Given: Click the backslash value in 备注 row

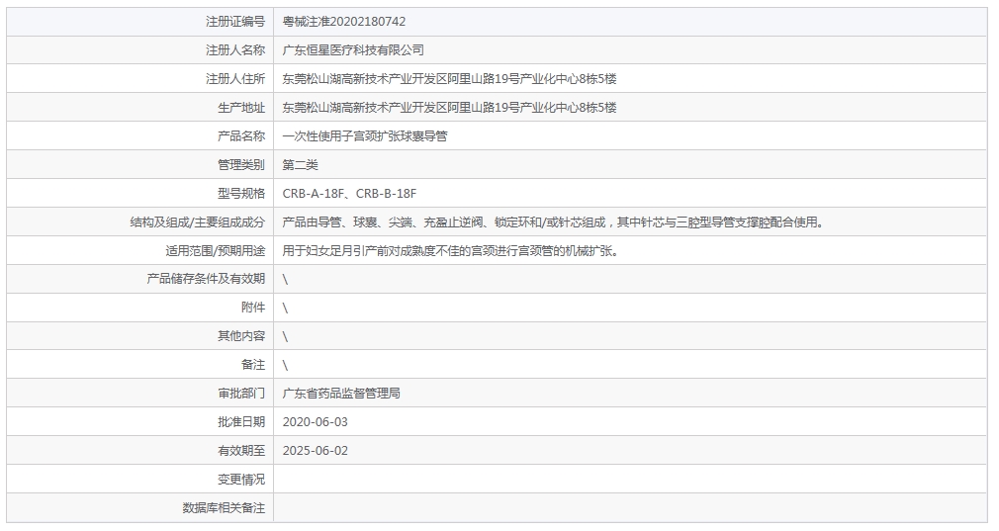Looking at the screenshot, I should (285, 366).
